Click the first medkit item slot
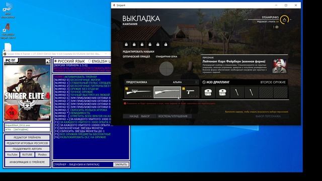The image size is (322, 181). coord(208,93)
